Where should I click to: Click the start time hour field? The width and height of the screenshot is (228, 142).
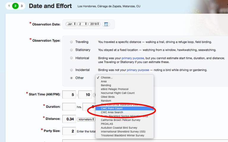click(x=69, y=95)
